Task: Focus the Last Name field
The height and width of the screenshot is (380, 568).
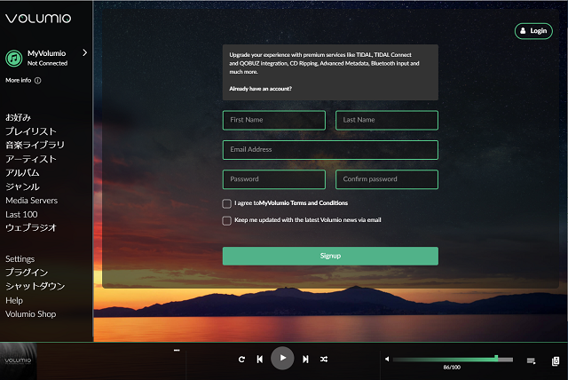Action: coord(387,120)
